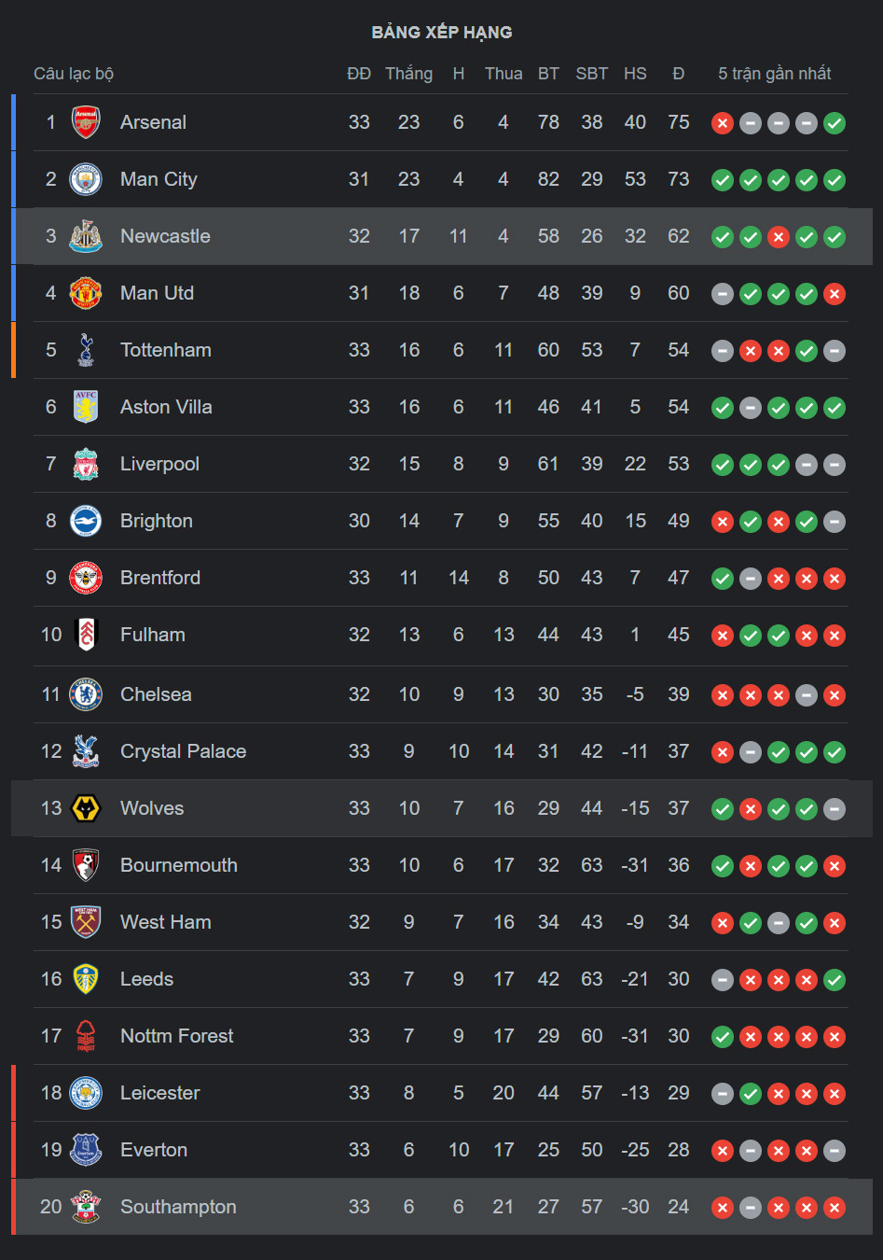Click the Man City club crest
883x1260 pixels.
tap(86, 179)
